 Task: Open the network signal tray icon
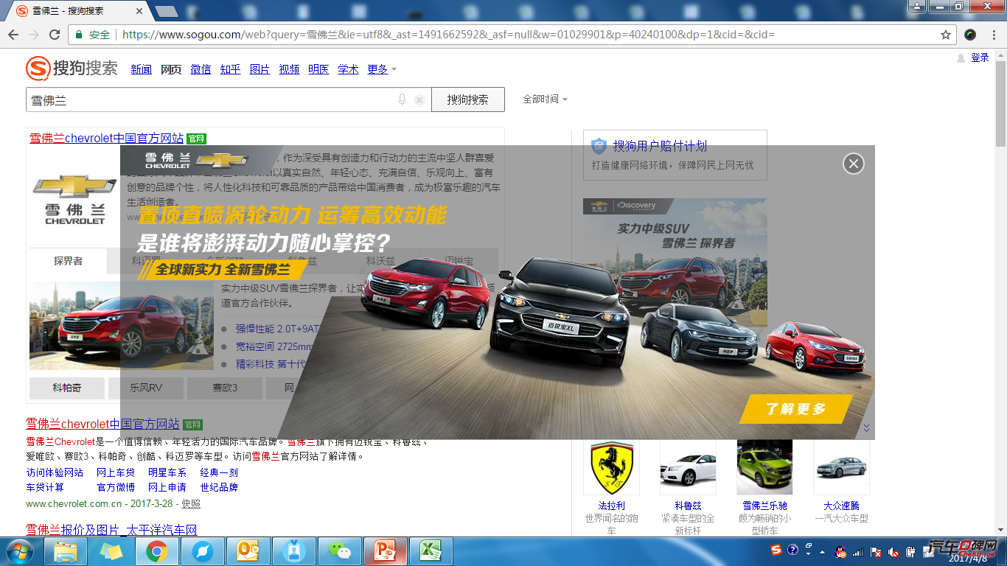point(858,551)
